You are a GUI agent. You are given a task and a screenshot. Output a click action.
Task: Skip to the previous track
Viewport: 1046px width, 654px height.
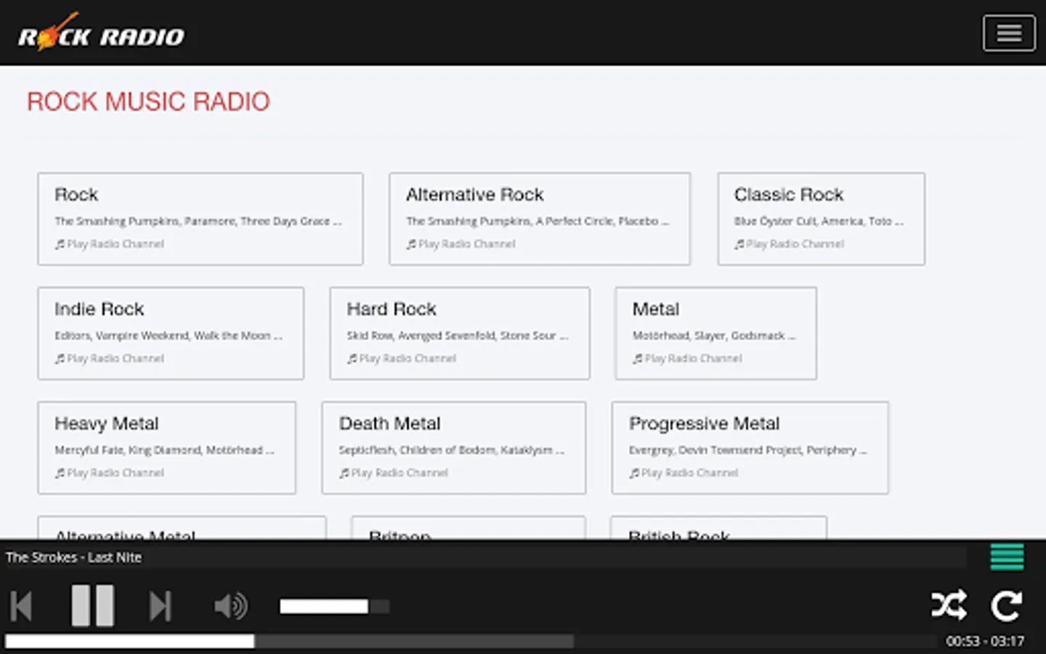click(x=21, y=606)
